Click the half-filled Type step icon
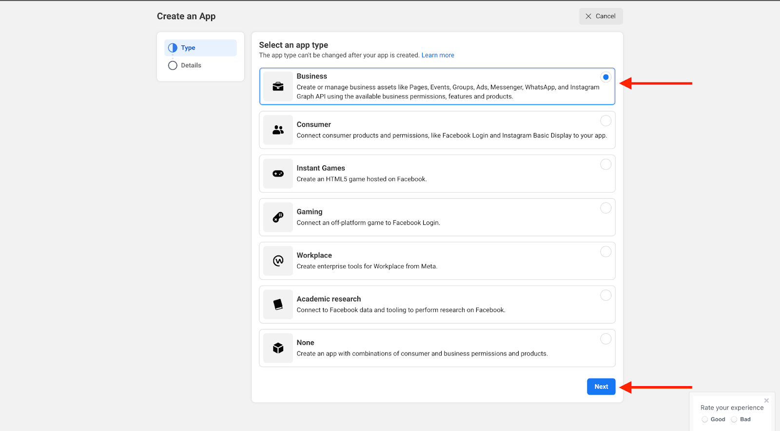780x431 pixels. (x=173, y=48)
